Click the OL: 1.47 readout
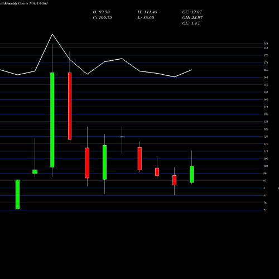The height and width of the screenshot is (279, 279). coord(191,23)
